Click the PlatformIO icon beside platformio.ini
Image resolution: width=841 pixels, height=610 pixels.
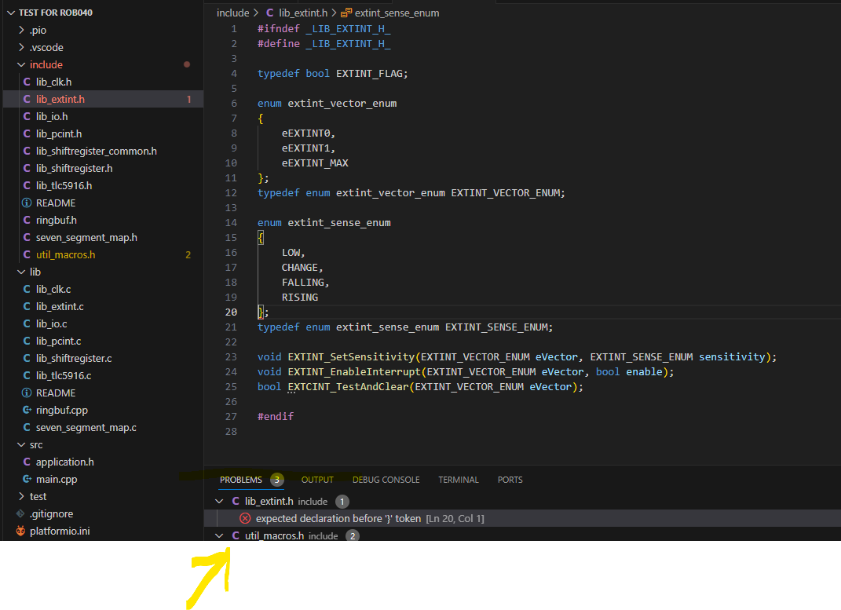pyautogui.click(x=20, y=531)
